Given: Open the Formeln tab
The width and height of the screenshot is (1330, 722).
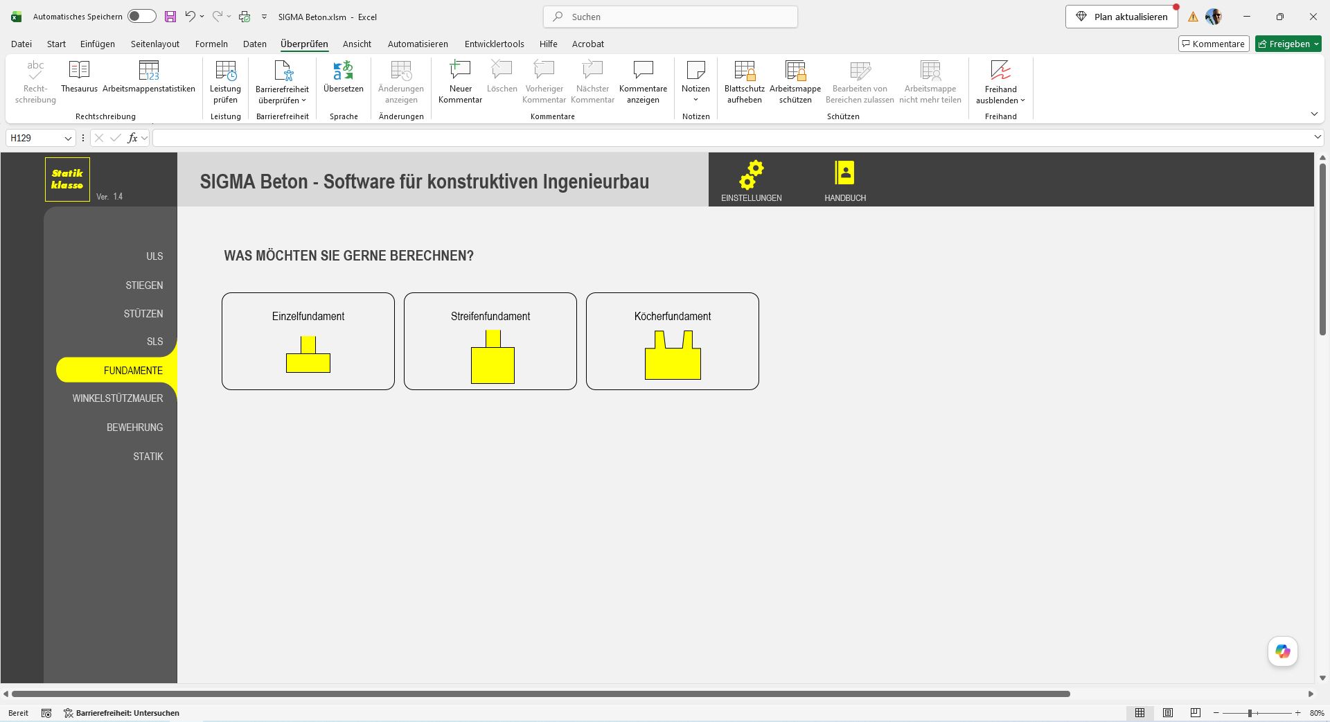Looking at the screenshot, I should click(x=211, y=44).
